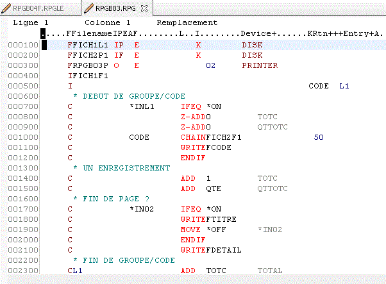Click PRINTER device keyword
The height and width of the screenshot is (284, 386).
click(260, 65)
